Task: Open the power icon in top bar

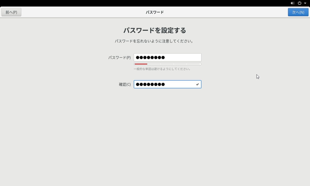Action: point(300,3)
